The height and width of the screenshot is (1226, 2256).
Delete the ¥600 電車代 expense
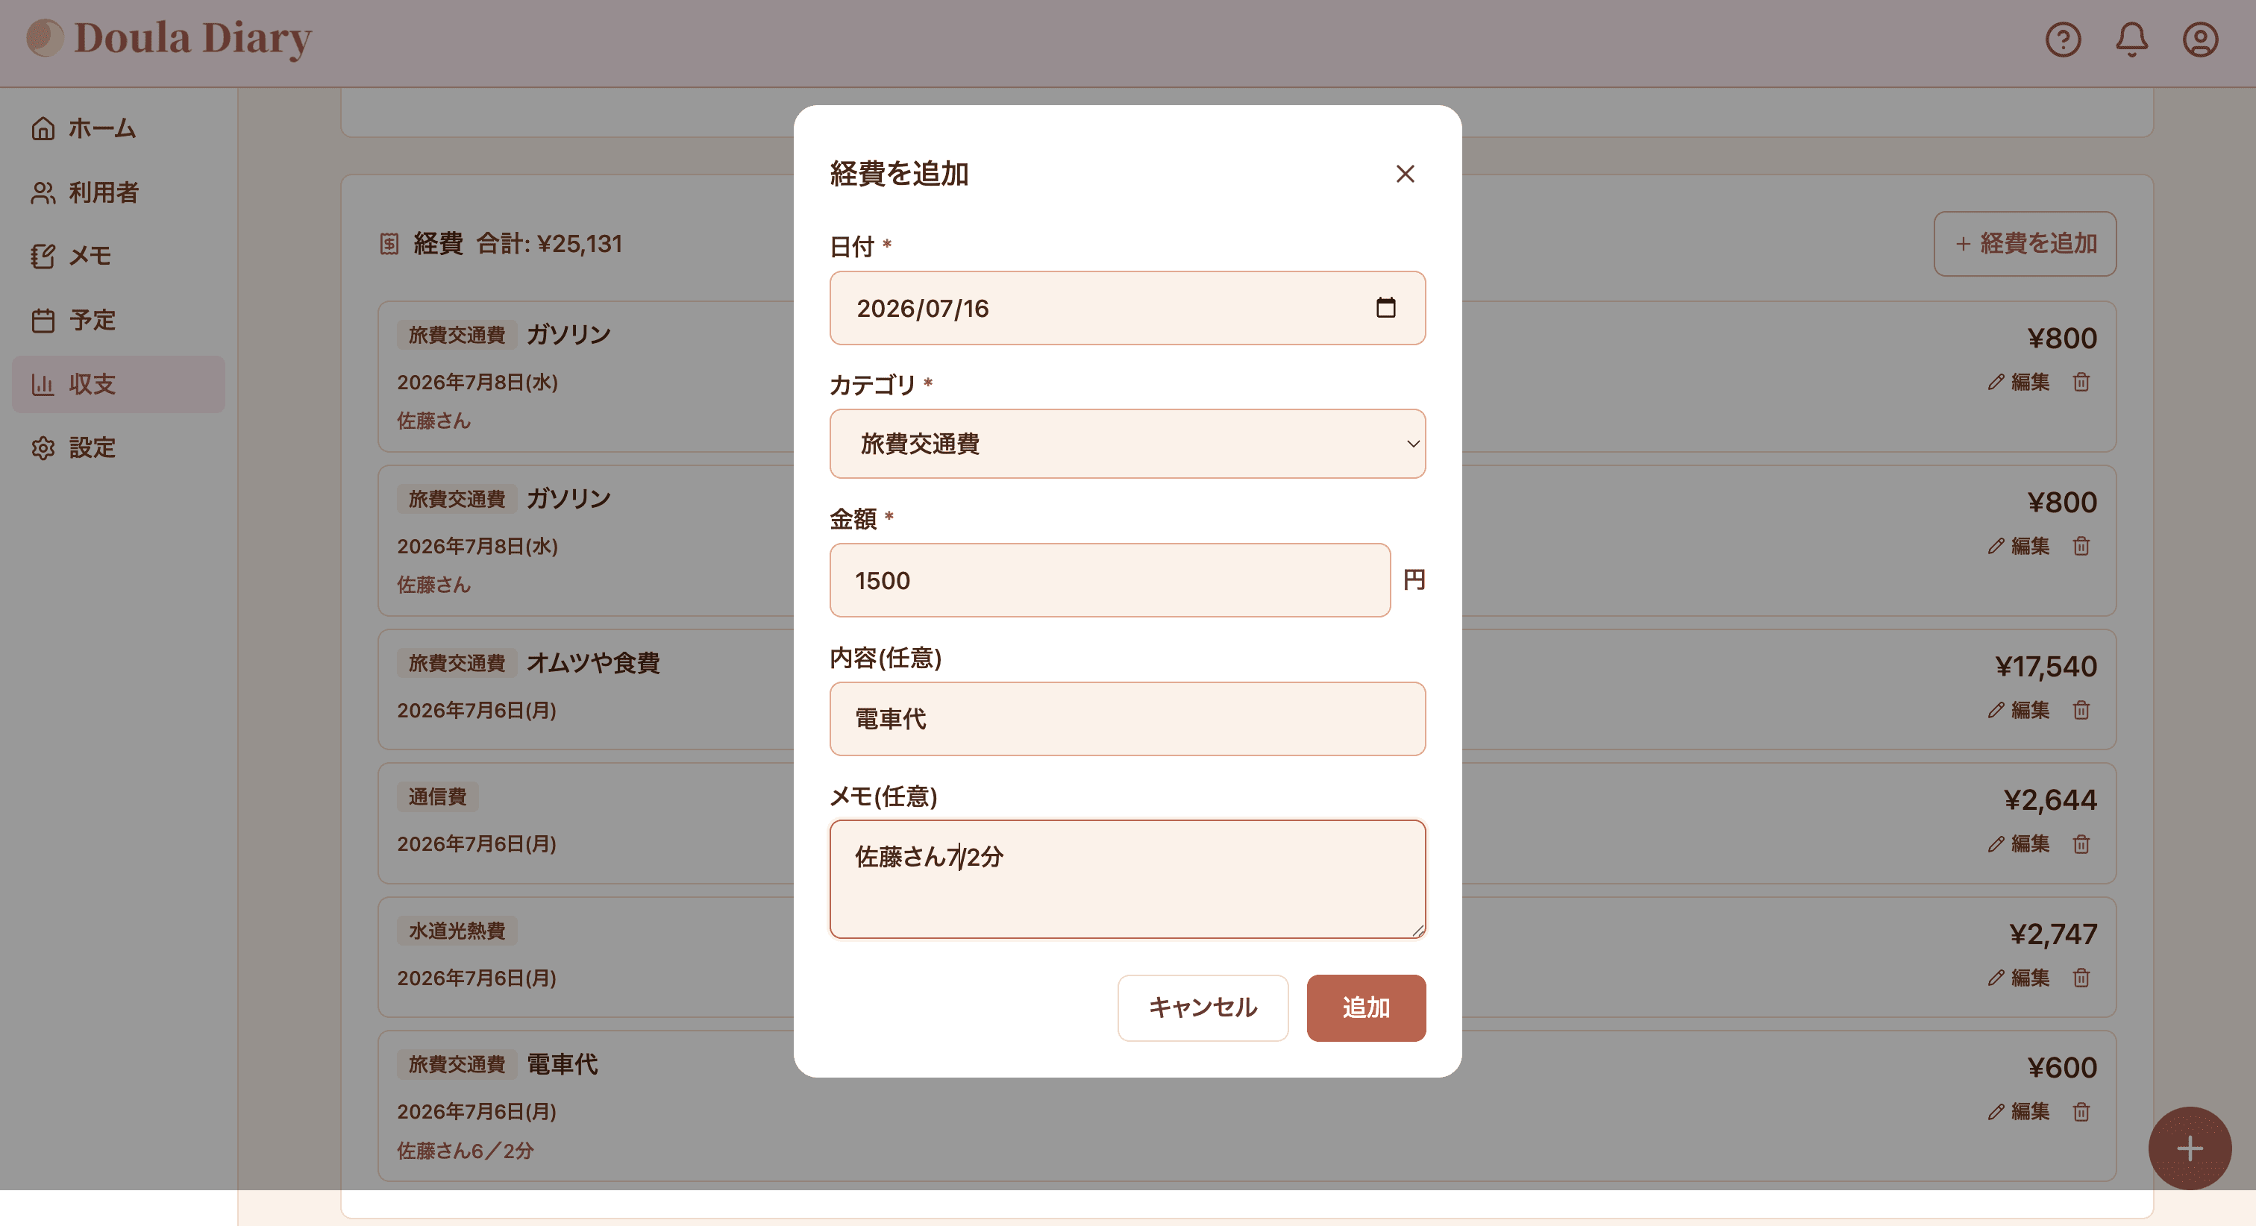tap(2081, 1112)
